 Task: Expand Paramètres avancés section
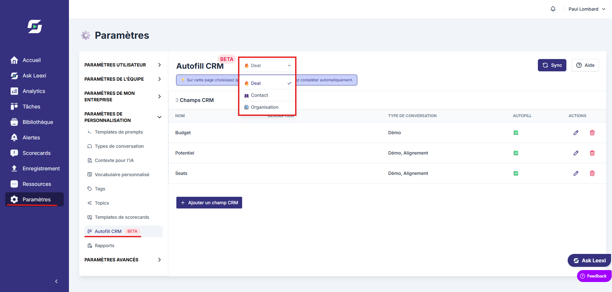coord(123,260)
